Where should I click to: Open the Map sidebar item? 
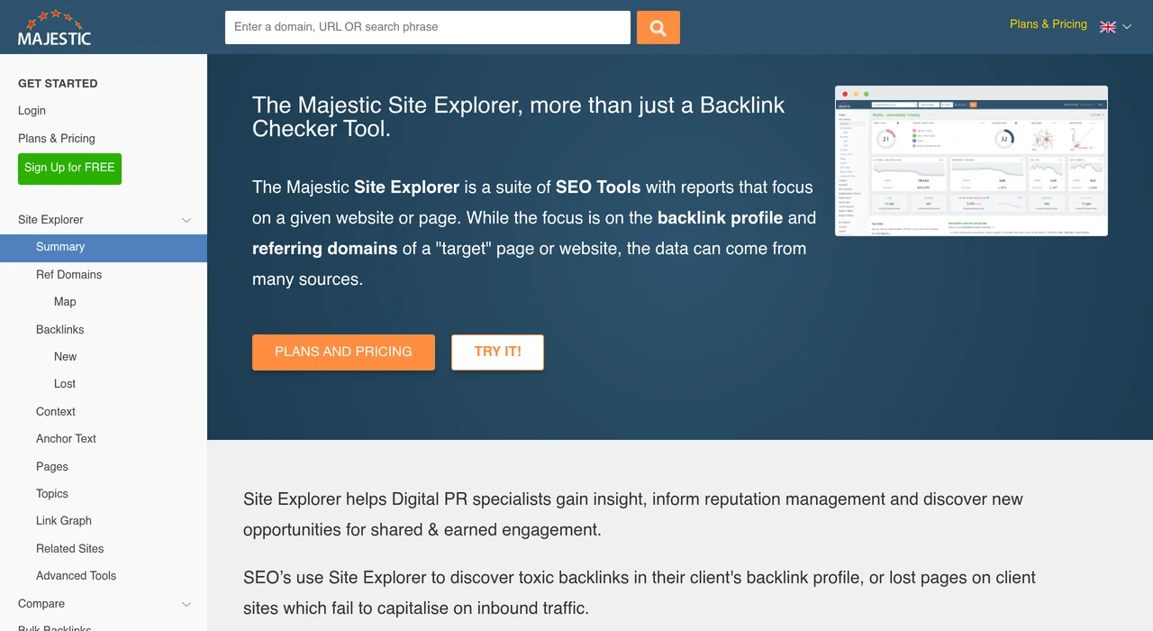click(65, 302)
